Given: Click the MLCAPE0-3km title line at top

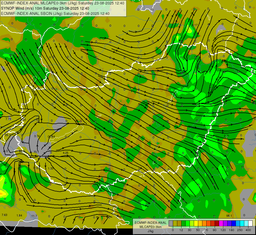Looking at the screenshot, I should 62,3.
